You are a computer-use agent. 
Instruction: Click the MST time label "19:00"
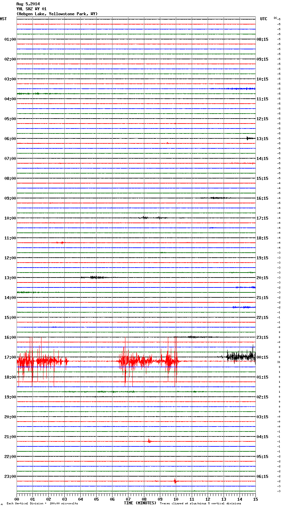10,397
